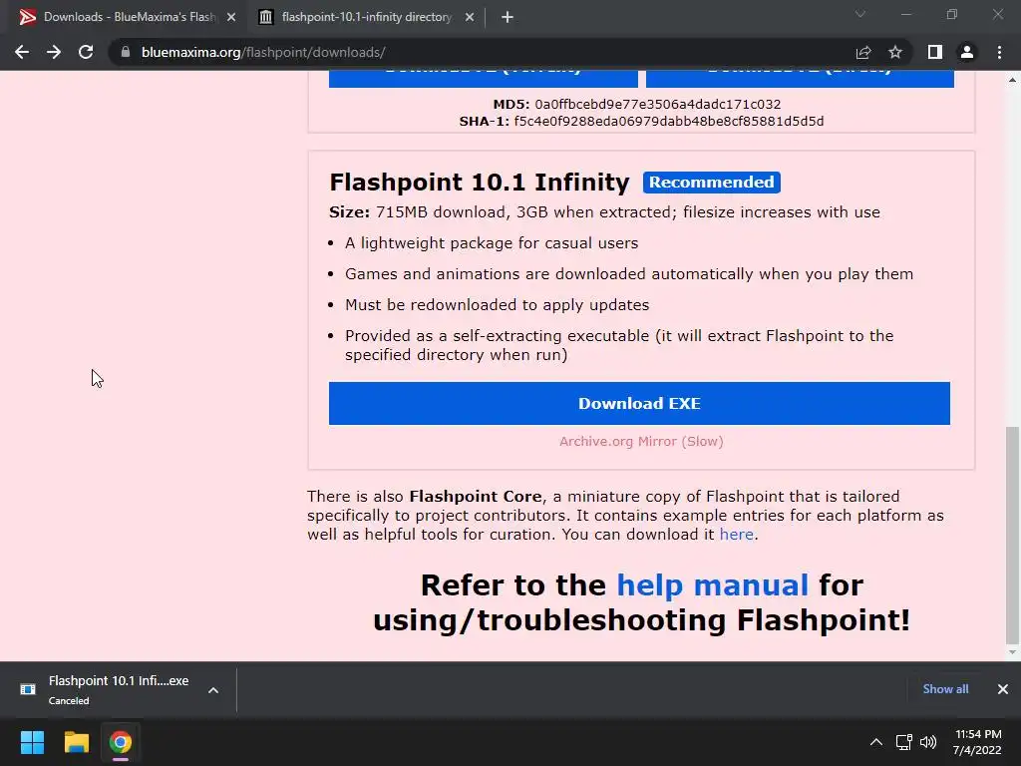The width and height of the screenshot is (1021, 766).
Task: Follow the 'here' Flashpoint Core link
Action: point(737,535)
